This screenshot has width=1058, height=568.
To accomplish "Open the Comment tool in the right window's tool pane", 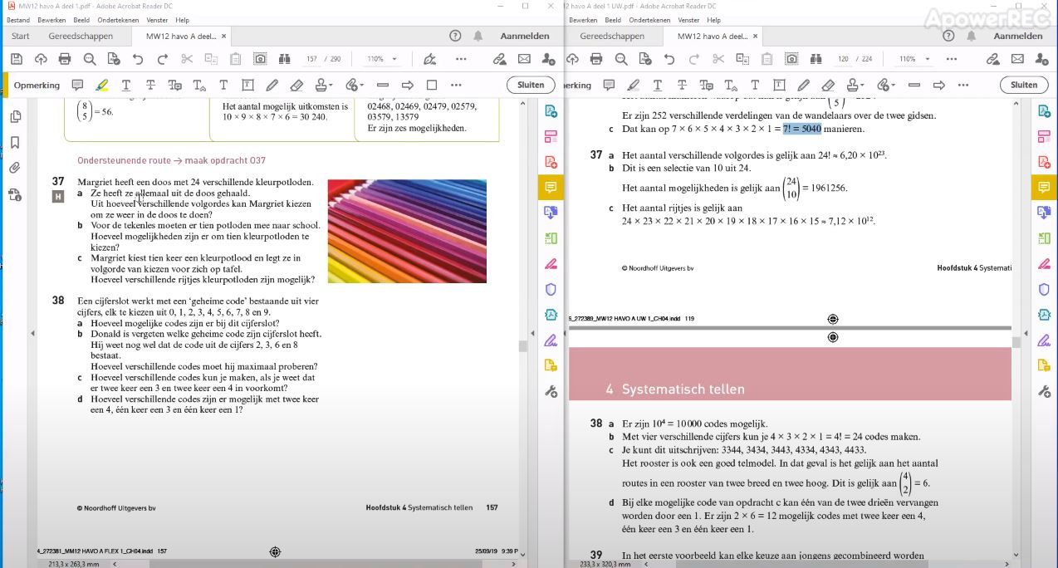I will click(1045, 188).
